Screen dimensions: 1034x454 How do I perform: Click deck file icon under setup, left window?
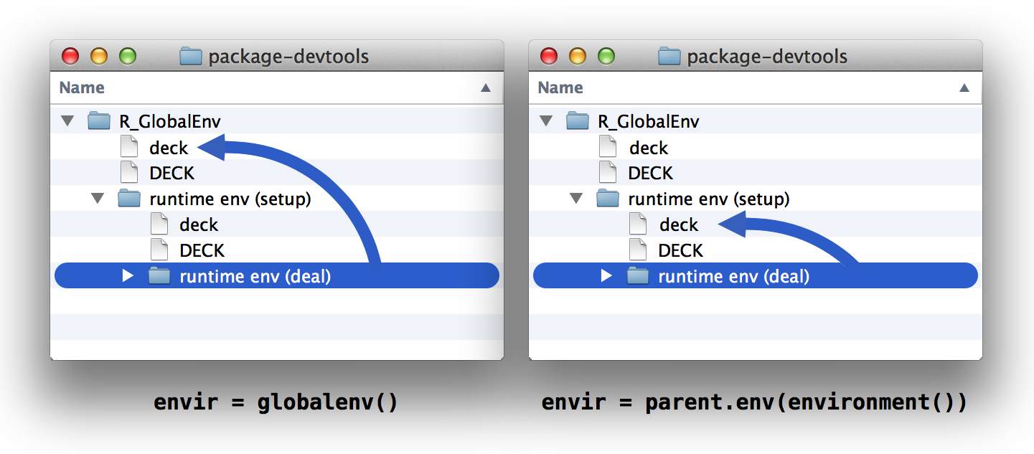click(x=159, y=224)
